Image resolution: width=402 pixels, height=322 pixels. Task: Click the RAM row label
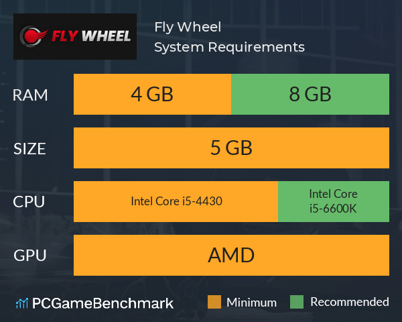click(30, 95)
